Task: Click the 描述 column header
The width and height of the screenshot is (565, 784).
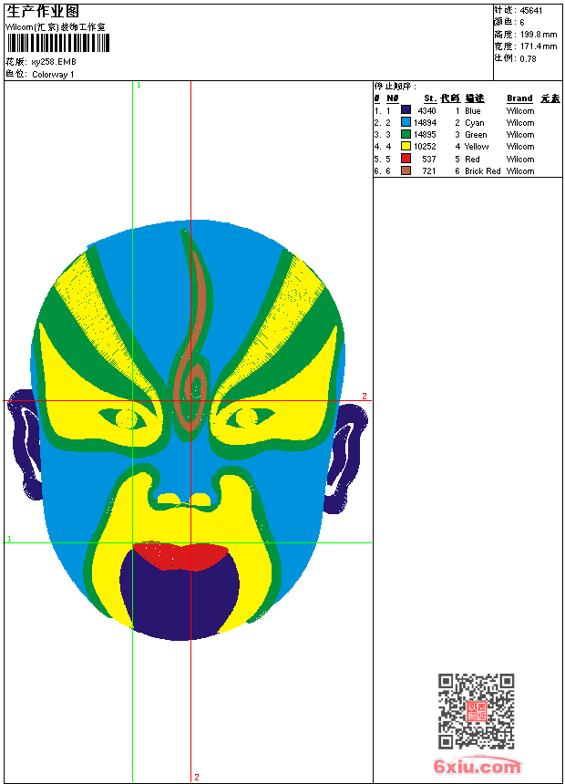Action: (x=475, y=98)
